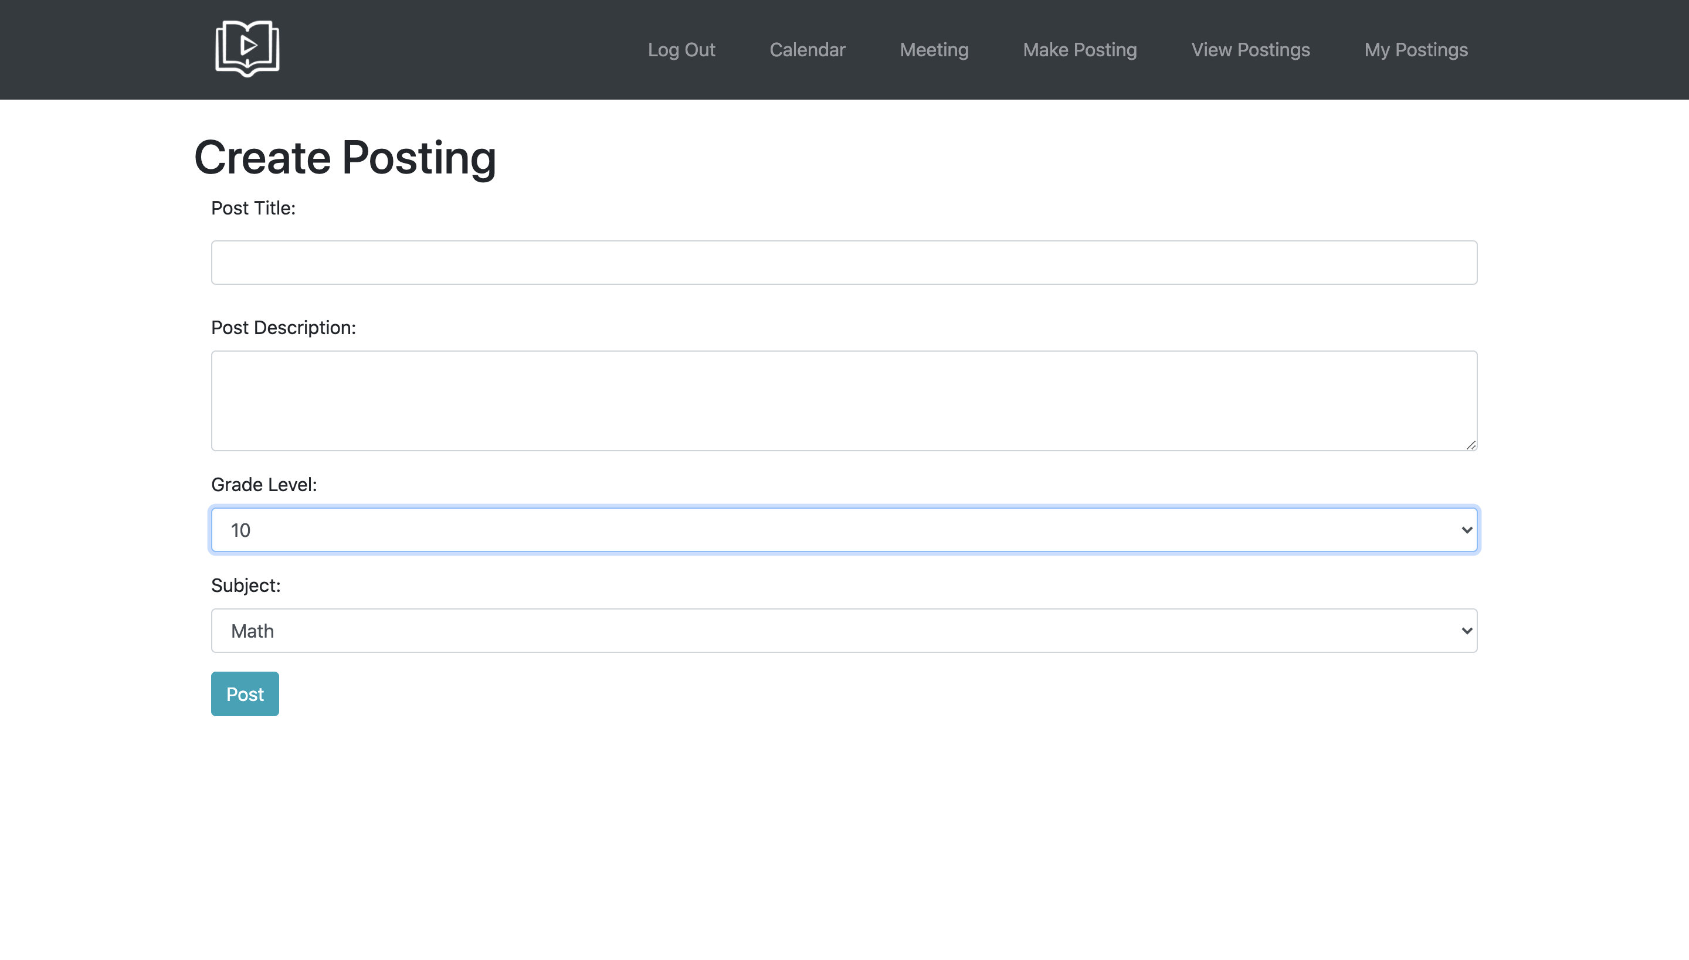
Task: Click inside the Post Description text area
Action: click(843, 400)
